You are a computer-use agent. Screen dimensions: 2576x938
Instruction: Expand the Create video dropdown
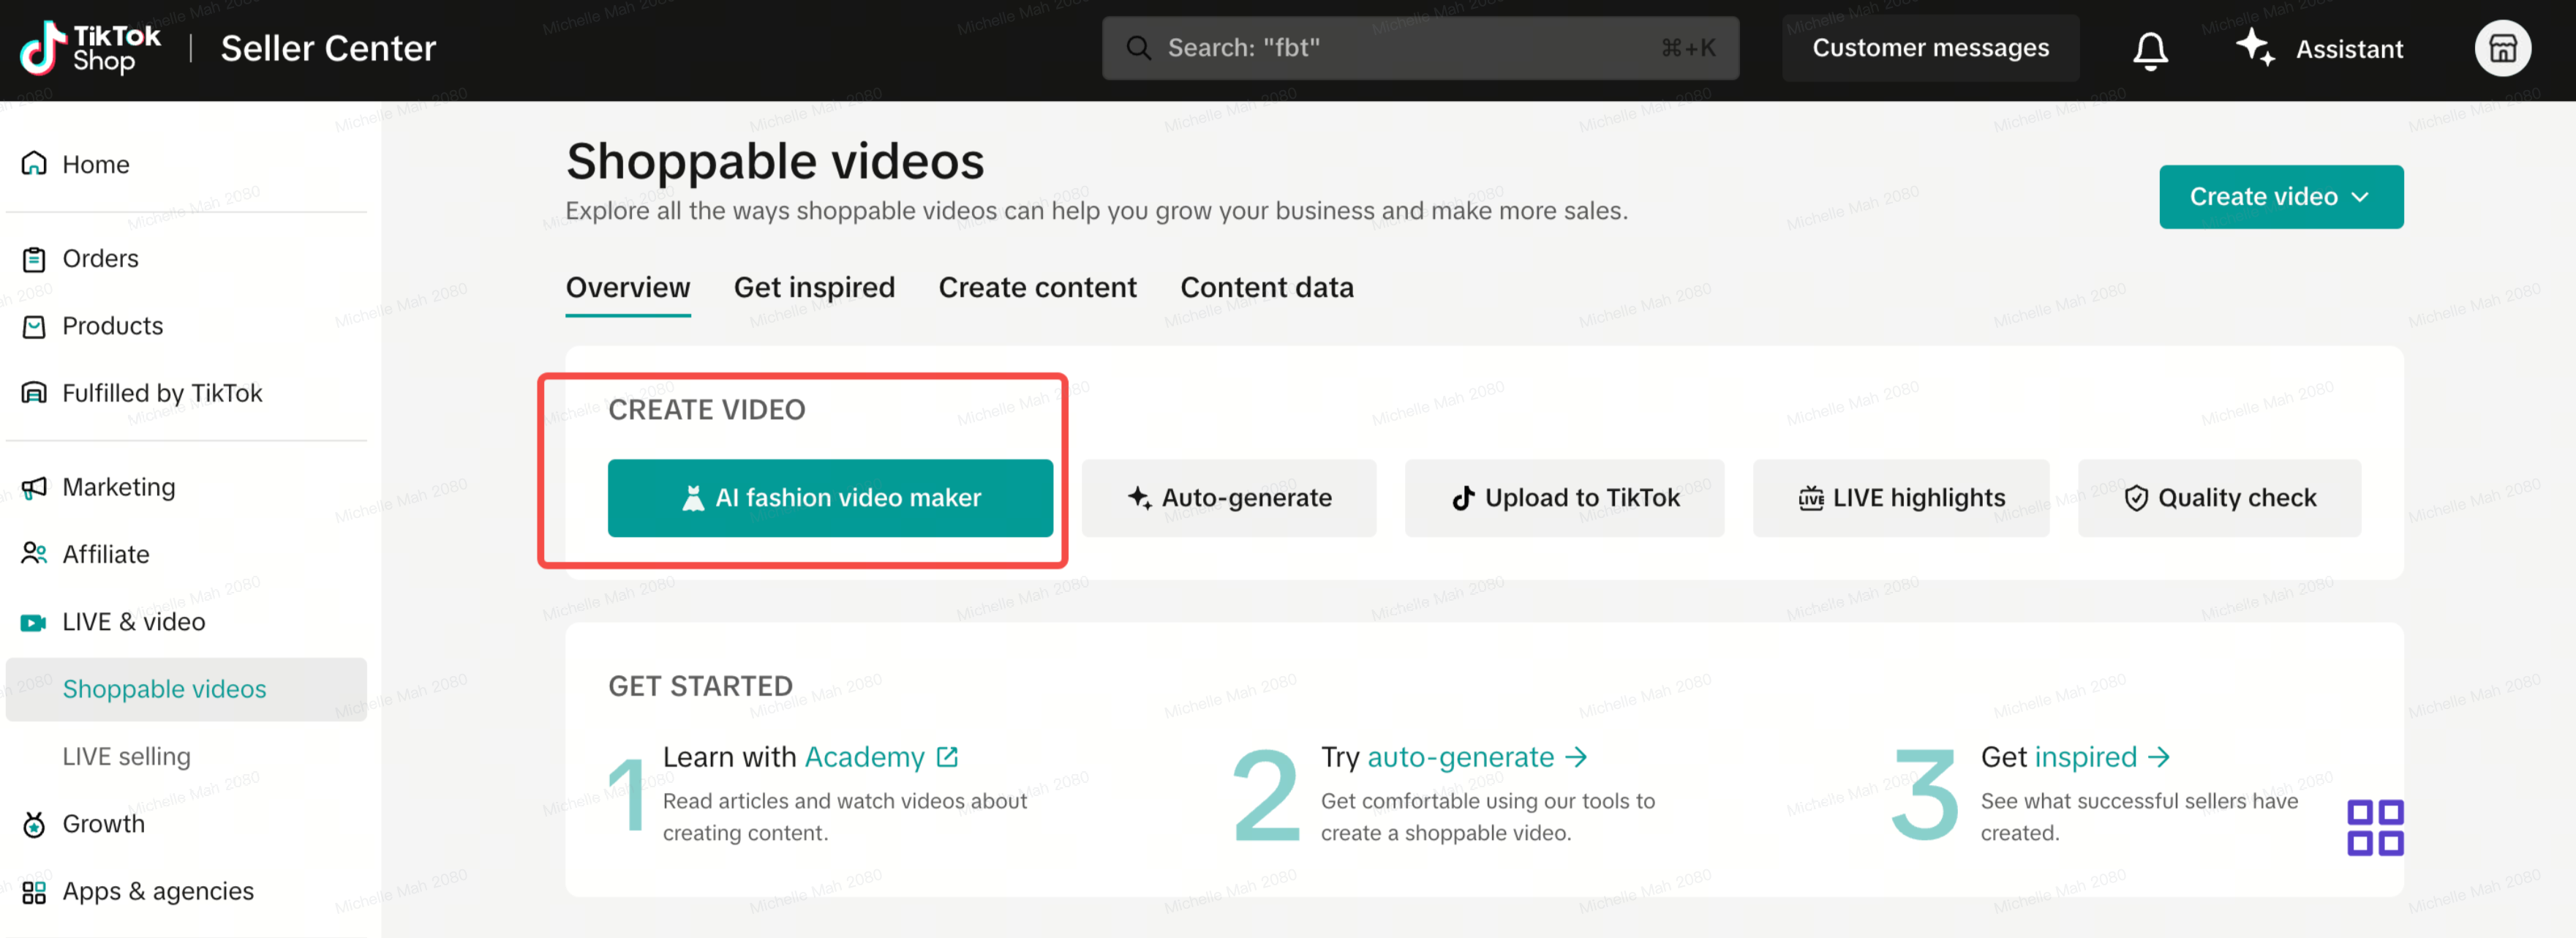tap(2280, 197)
